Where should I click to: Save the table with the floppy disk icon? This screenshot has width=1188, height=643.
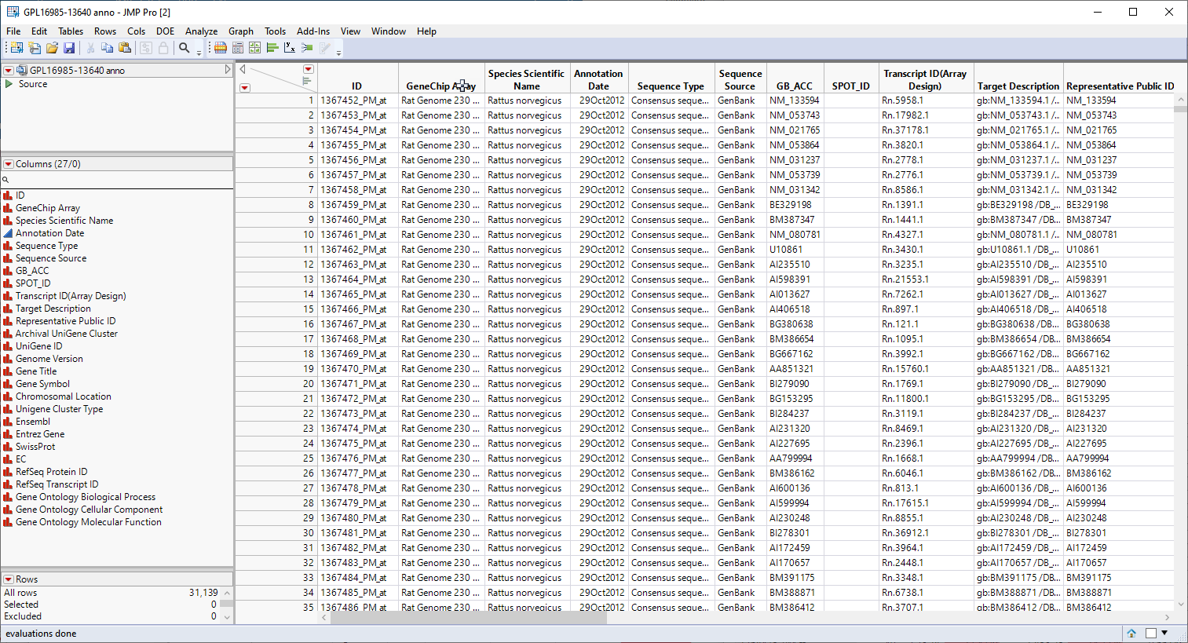(x=69, y=48)
